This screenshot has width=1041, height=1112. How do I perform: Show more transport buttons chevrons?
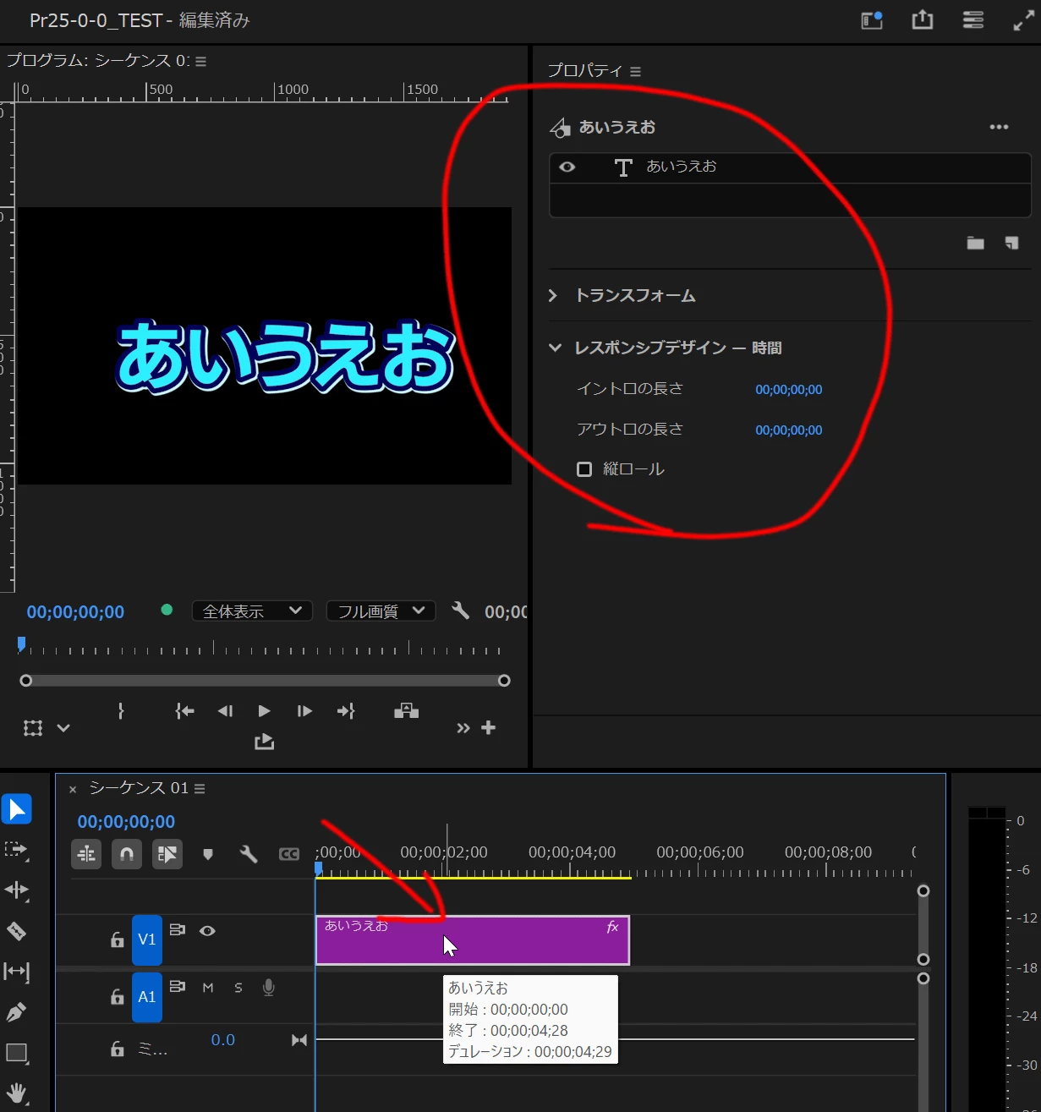(x=463, y=728)
